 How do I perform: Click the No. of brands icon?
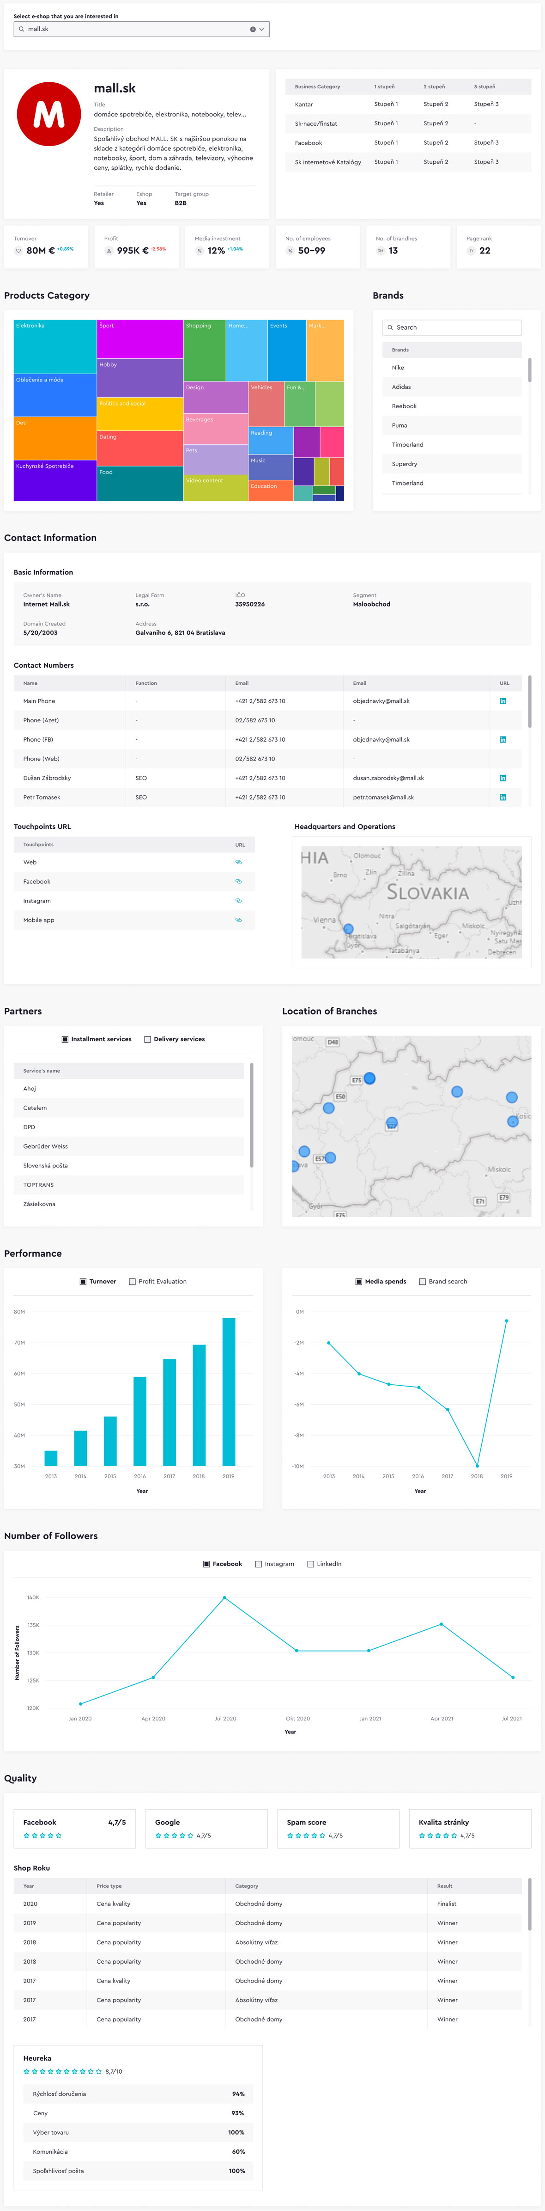click(x=381, y=251)
